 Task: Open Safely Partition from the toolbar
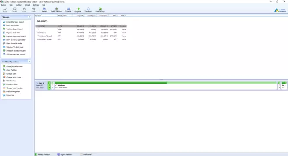click(x=56, y=10)
